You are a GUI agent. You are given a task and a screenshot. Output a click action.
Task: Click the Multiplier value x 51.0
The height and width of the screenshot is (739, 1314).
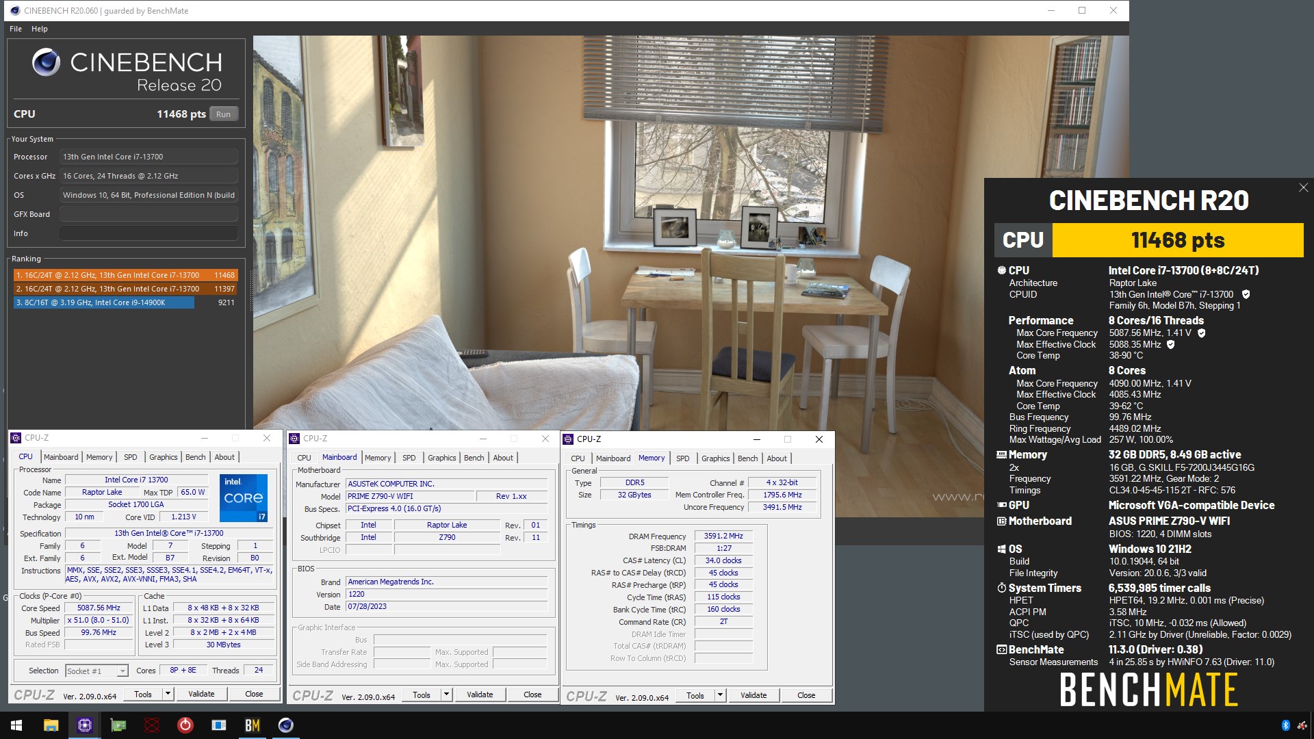[x=99, y=620]
